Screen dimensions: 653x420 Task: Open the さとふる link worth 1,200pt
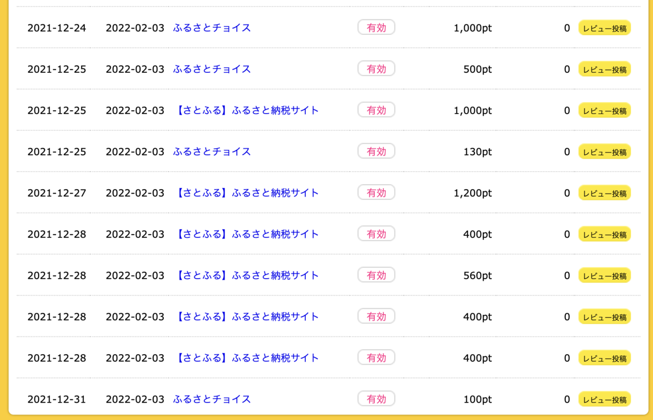245,193
